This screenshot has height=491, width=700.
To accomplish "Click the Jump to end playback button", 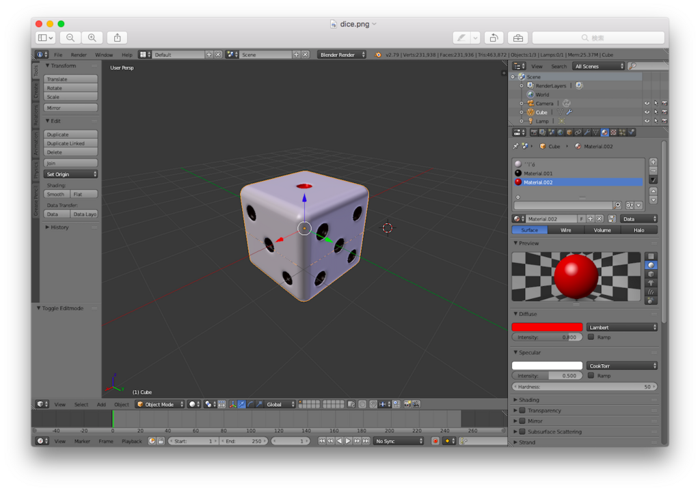I will (366, 441).
